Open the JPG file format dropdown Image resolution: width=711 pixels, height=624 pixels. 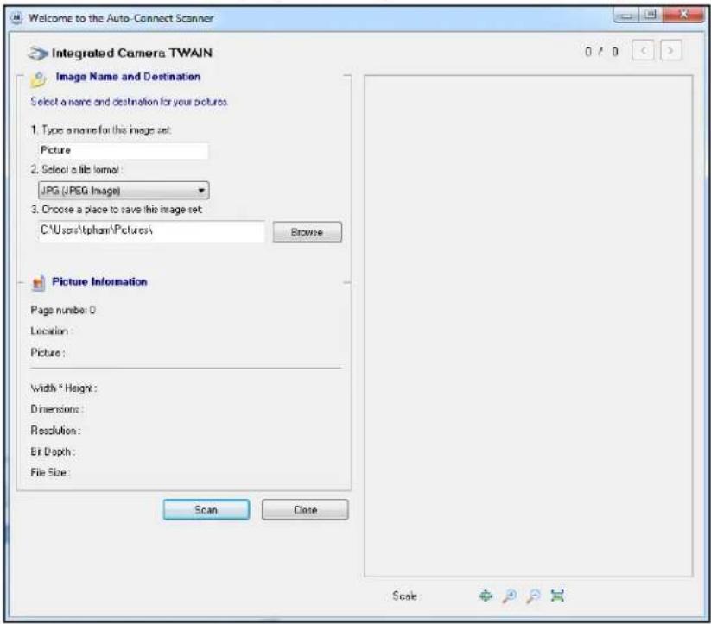click(x=124, y=191)
